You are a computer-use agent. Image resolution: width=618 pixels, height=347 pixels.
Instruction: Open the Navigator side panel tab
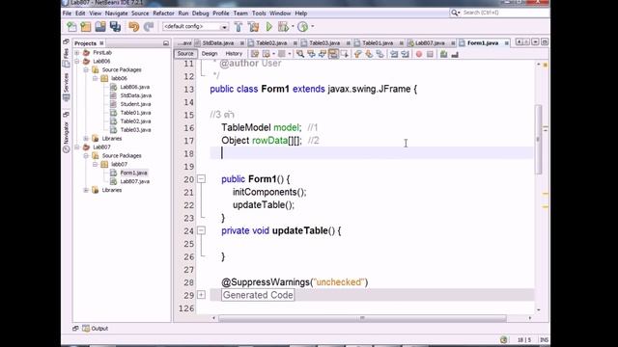click(x=67, y=137)
